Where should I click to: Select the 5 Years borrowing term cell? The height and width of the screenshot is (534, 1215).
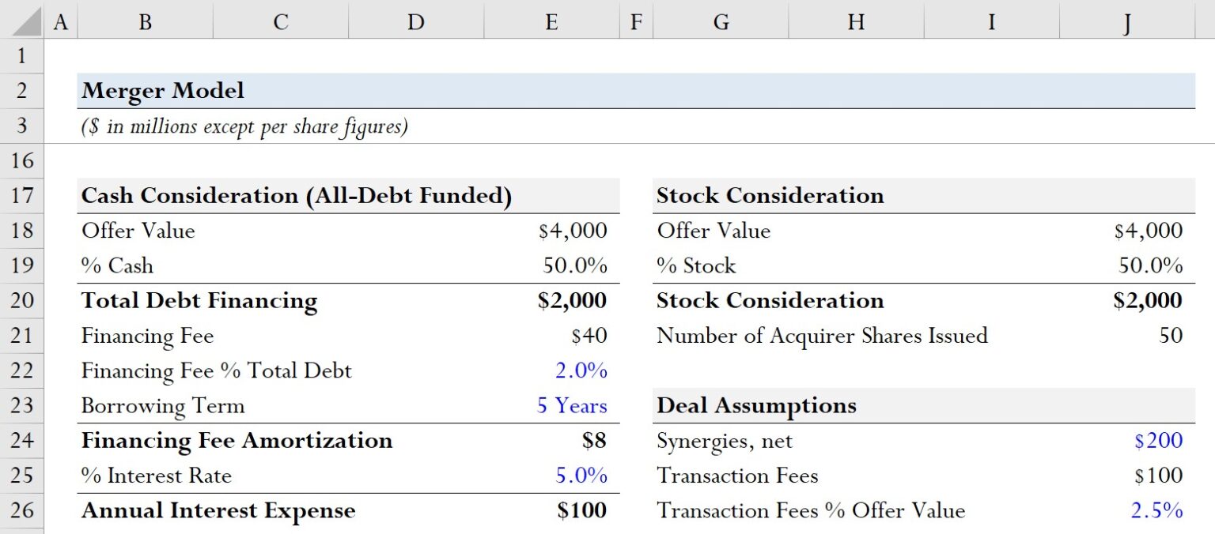551,406
